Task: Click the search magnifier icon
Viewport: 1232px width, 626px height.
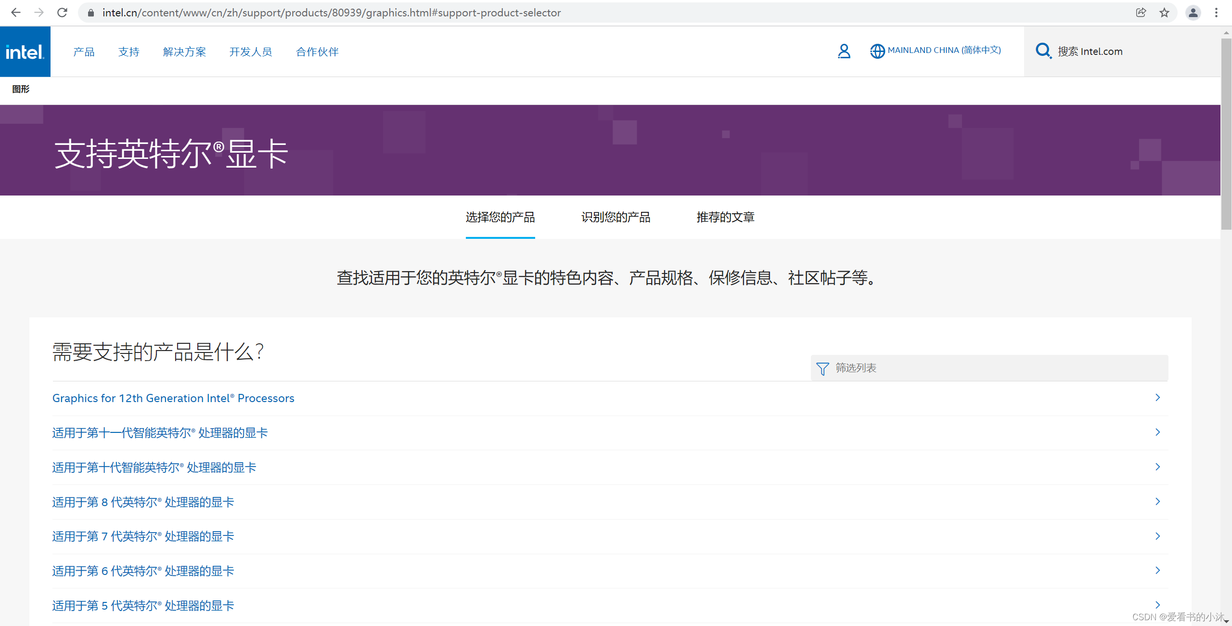Action: tap(1043, 51)
